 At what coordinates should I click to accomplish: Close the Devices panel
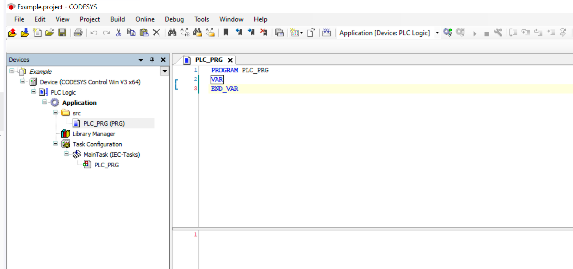click(x=163, y=60)
